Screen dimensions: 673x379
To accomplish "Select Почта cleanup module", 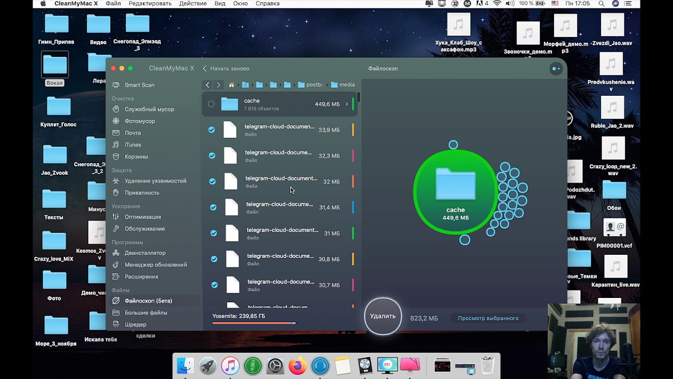I will tap(132, 133).
